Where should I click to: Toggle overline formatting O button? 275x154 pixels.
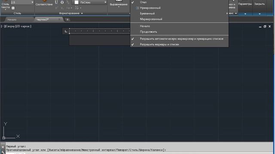point(62,2)
